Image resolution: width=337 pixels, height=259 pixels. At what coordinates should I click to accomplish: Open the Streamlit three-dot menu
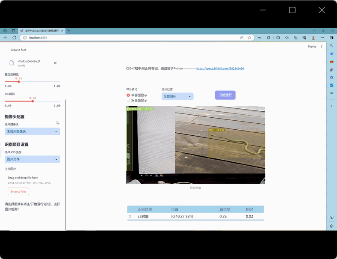pyautogui.click(x=322, y=47)
